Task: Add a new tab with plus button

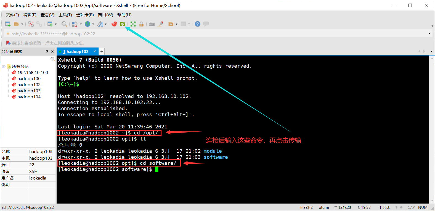Action: (x=102, y=51)
